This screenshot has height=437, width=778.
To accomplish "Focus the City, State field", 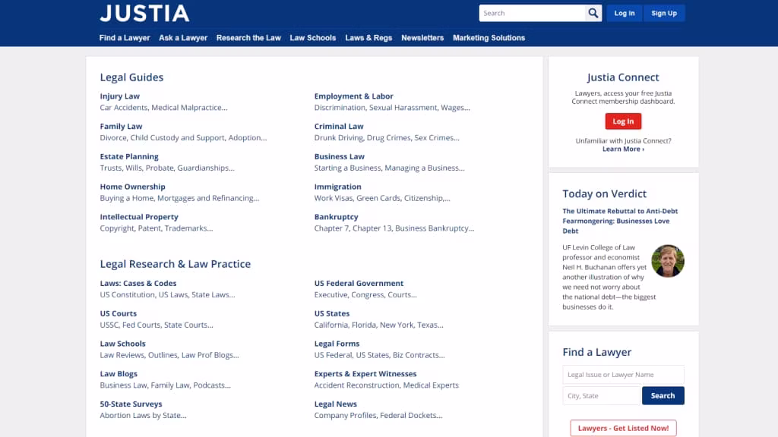I will pyautogui.click(x=602, y=396).
